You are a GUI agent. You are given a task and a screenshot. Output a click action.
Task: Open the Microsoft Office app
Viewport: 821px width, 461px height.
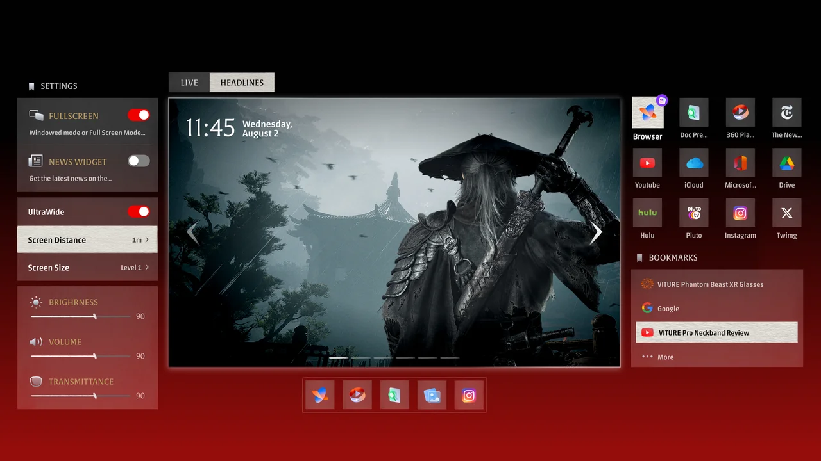(740, 163)
